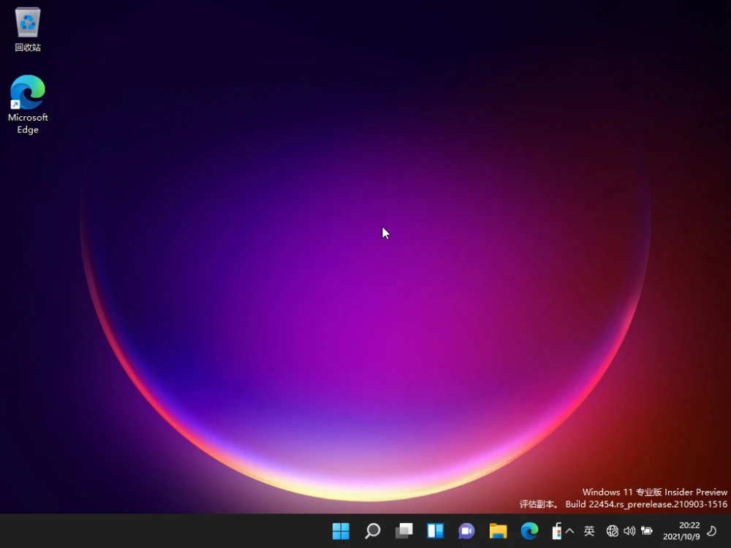The height and width of the screenshot is (548, 731).
Task: Open the calendar from the 20:22 clock
Action: click(681, 531)
